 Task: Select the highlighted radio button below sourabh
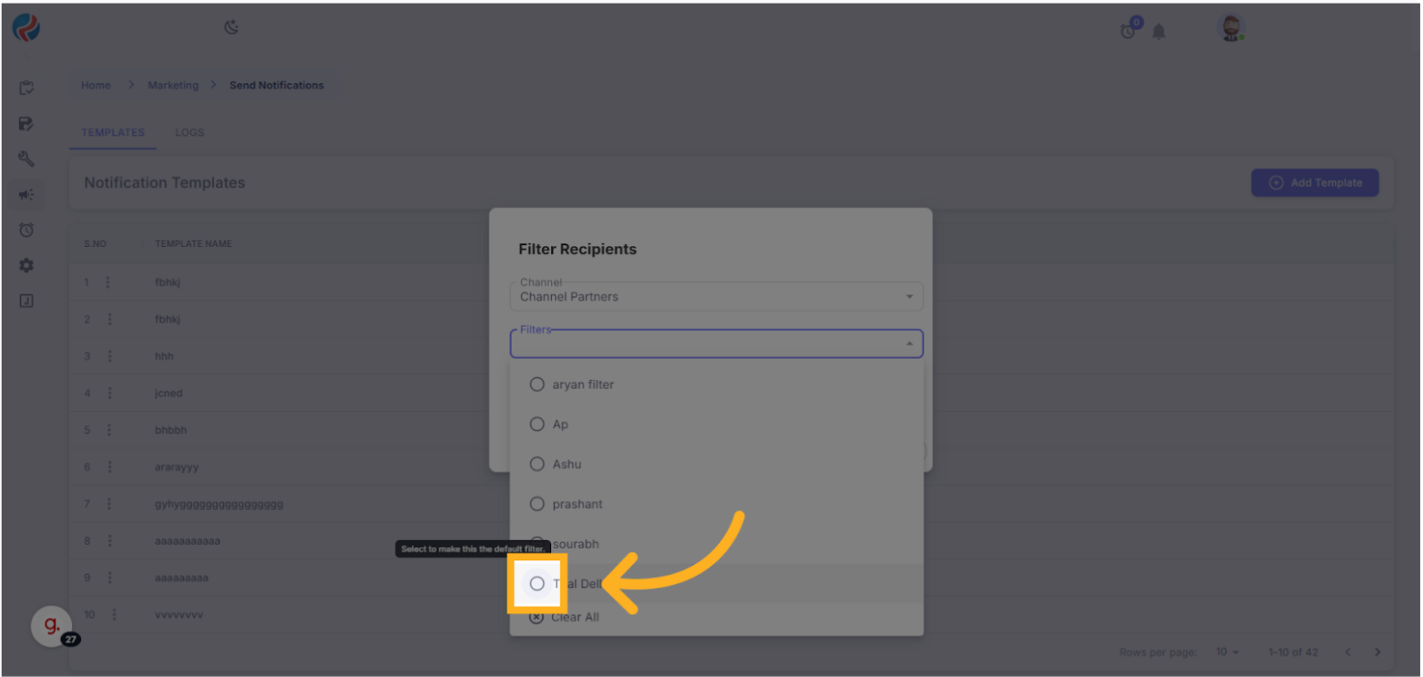[x=537, y=583]
